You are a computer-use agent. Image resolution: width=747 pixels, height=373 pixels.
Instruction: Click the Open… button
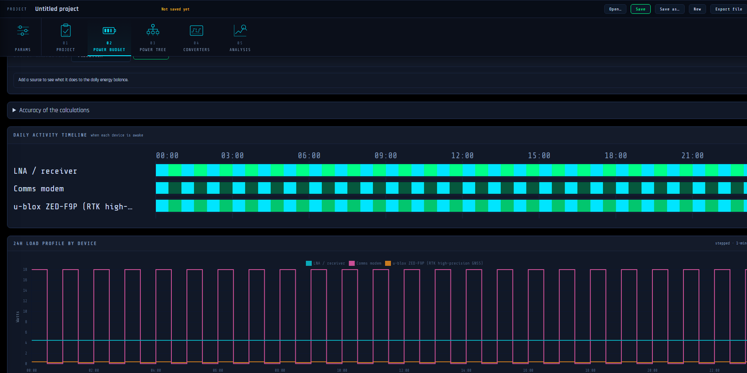(x=615, y=9)
